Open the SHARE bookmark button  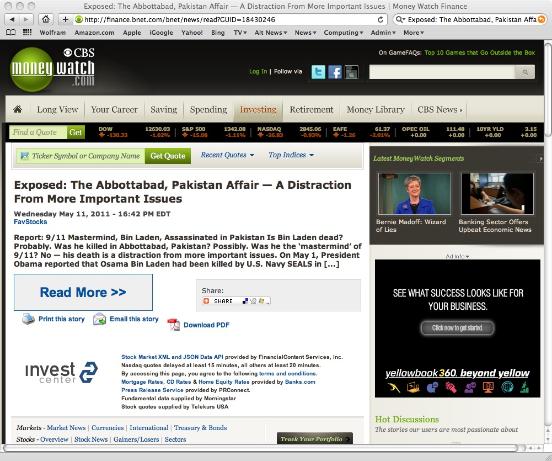point(236,301)
